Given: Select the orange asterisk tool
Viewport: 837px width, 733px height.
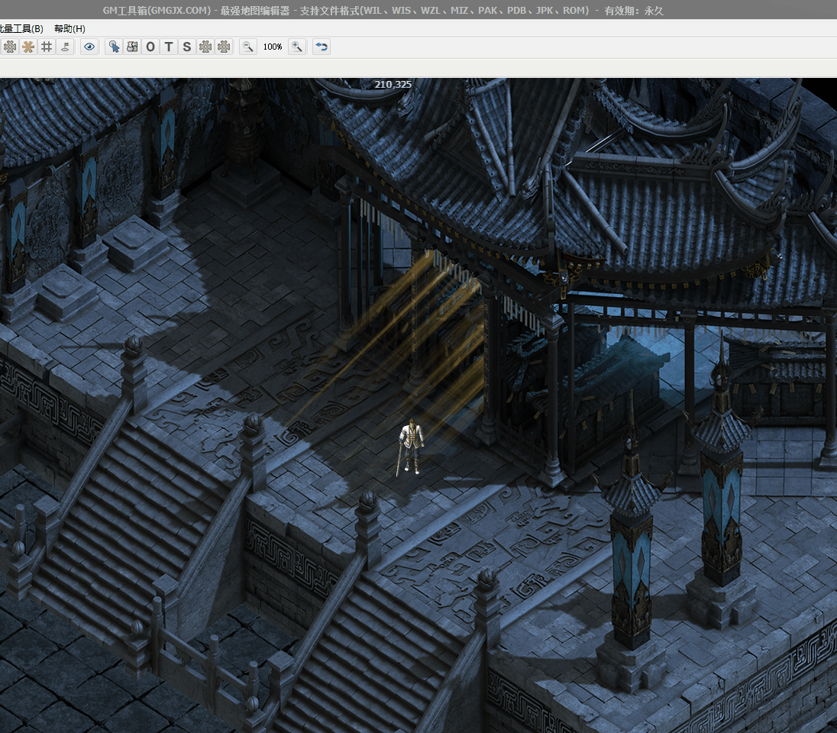Looking at the screenshot, I should [x=28, y=47].
